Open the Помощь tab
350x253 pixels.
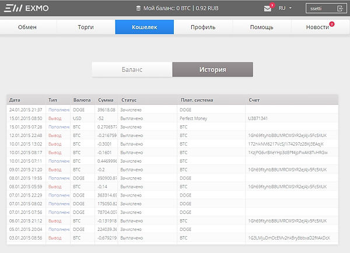point(261,27)
